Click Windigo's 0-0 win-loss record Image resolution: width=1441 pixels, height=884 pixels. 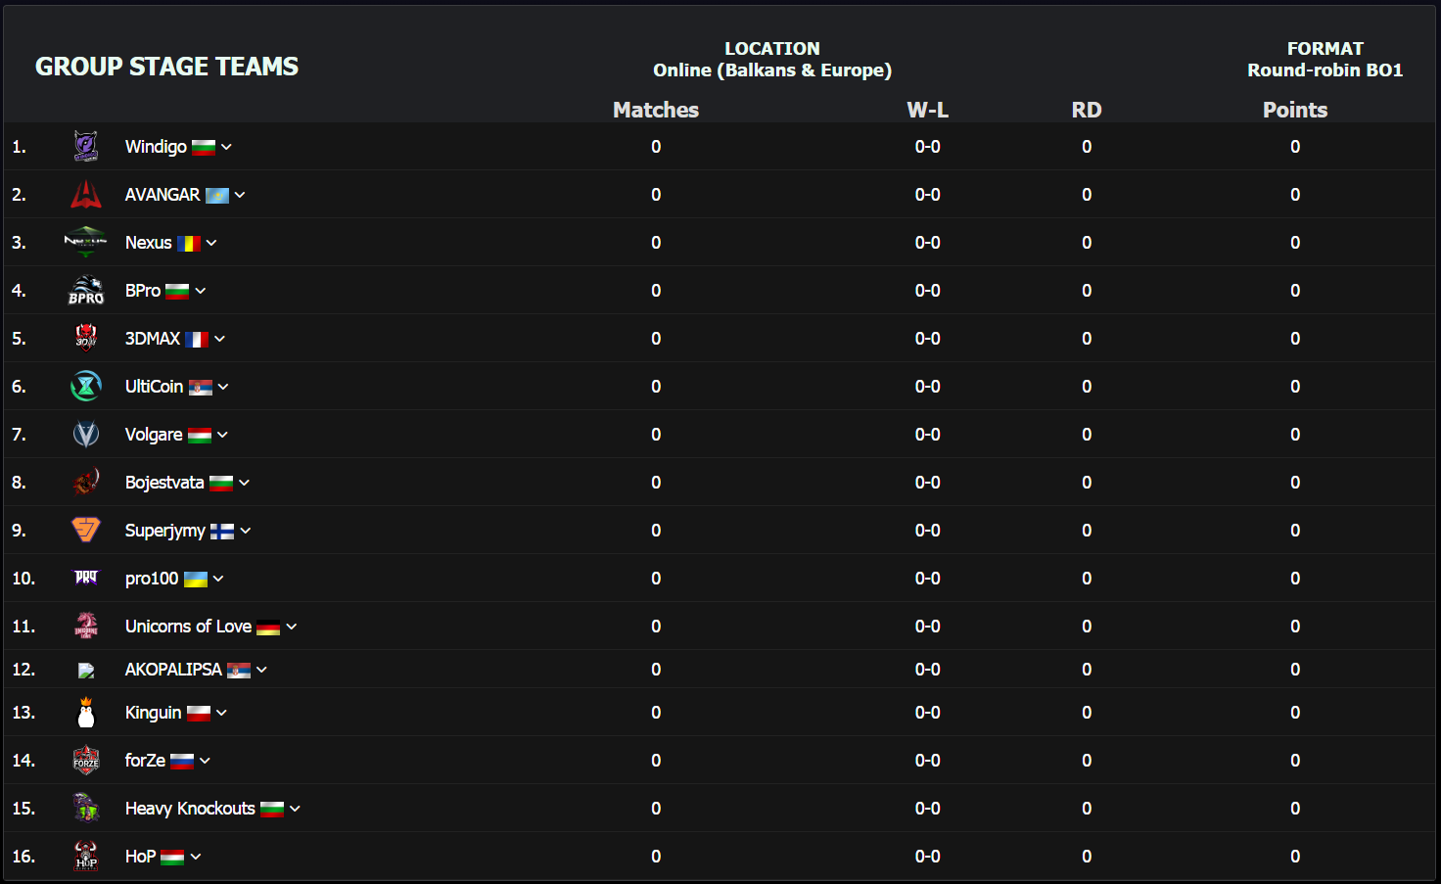(x=928, y=147)
